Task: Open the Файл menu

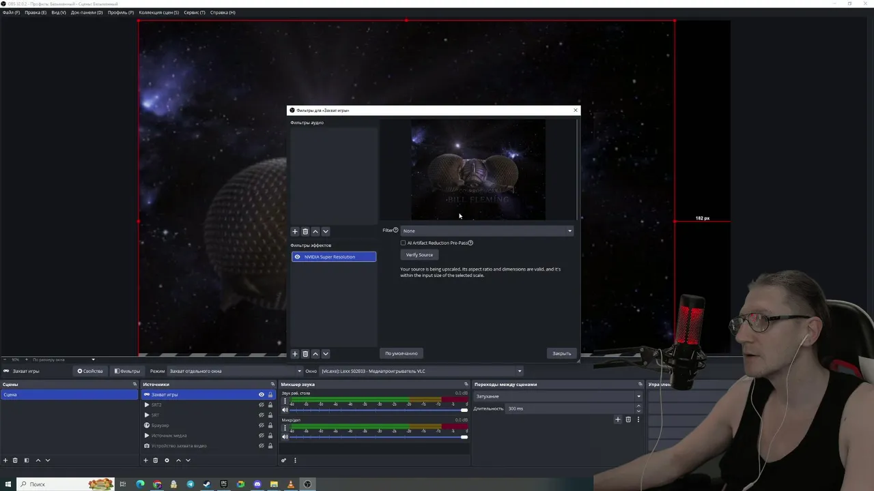Action: click(x=11, y=12)
